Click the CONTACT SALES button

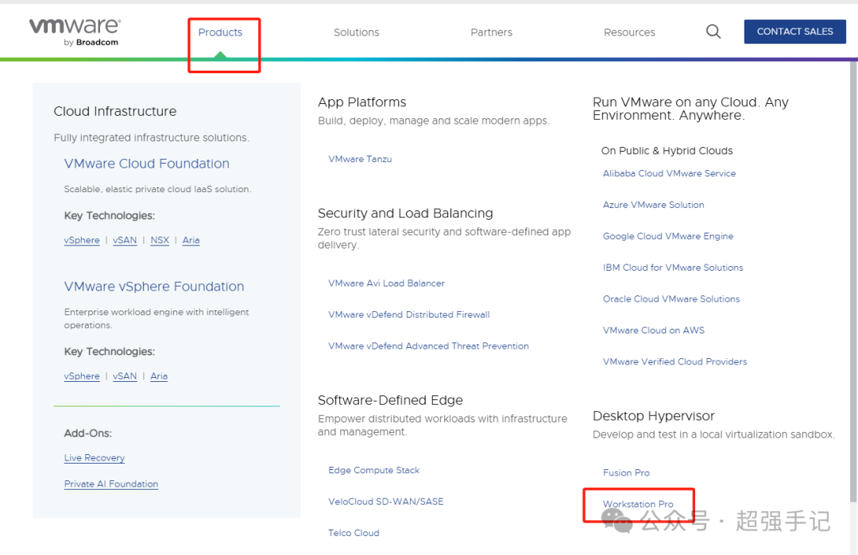pyautogui.click(x=794, y=32)
